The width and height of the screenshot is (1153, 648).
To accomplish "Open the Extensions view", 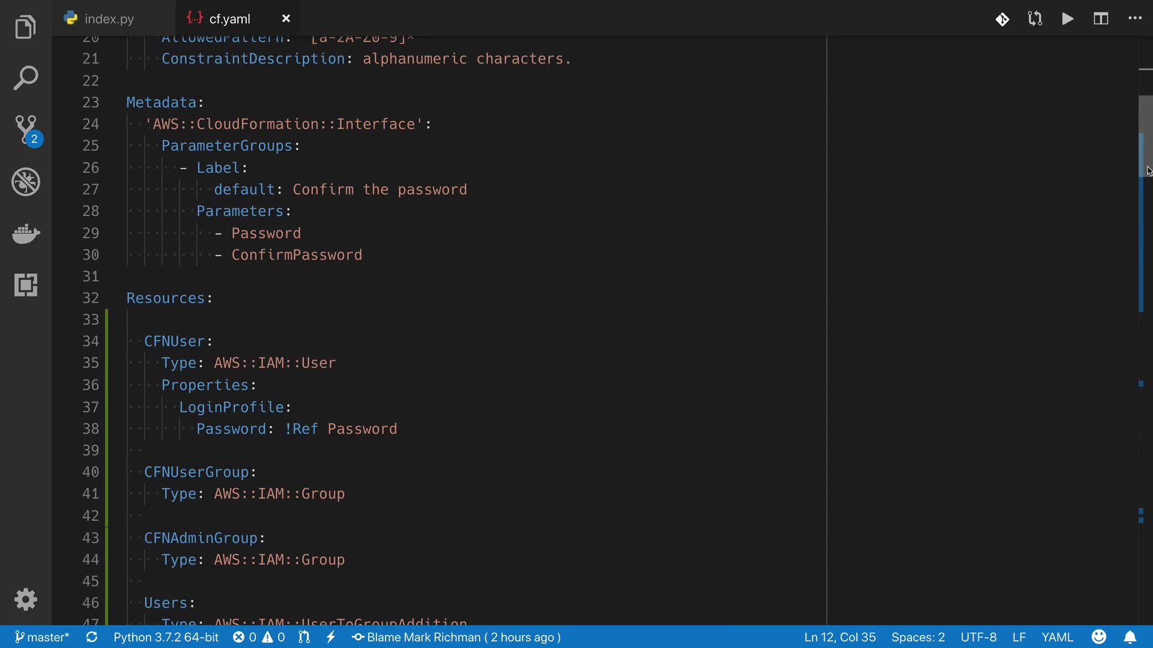I will click(26, 285).
